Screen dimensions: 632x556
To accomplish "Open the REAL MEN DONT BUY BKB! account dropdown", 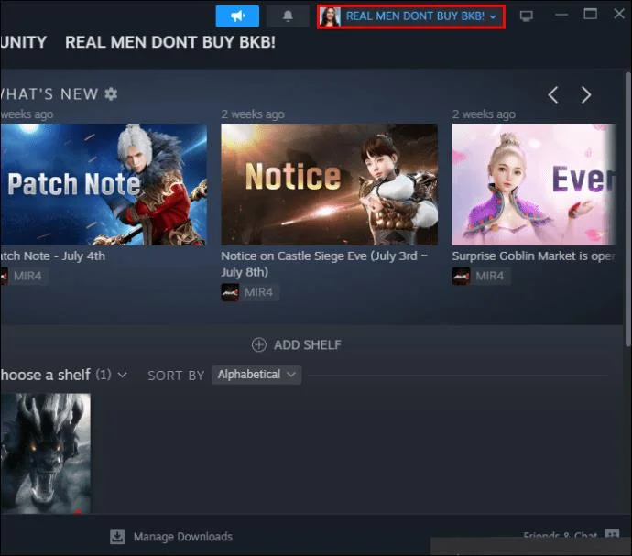I will pos(411,16).
